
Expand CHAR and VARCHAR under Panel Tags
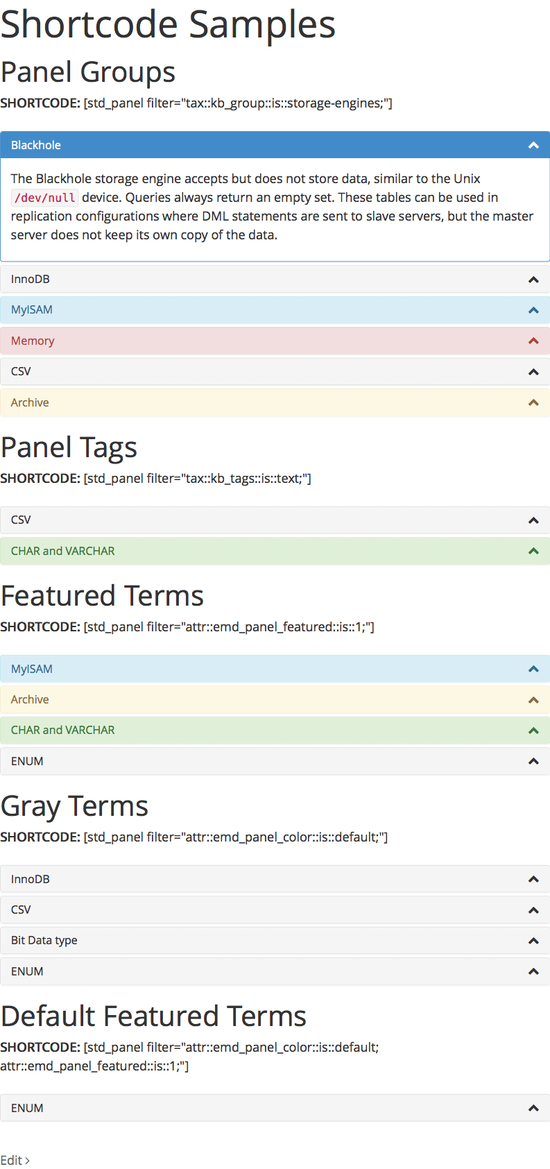(x=275, y=551)
